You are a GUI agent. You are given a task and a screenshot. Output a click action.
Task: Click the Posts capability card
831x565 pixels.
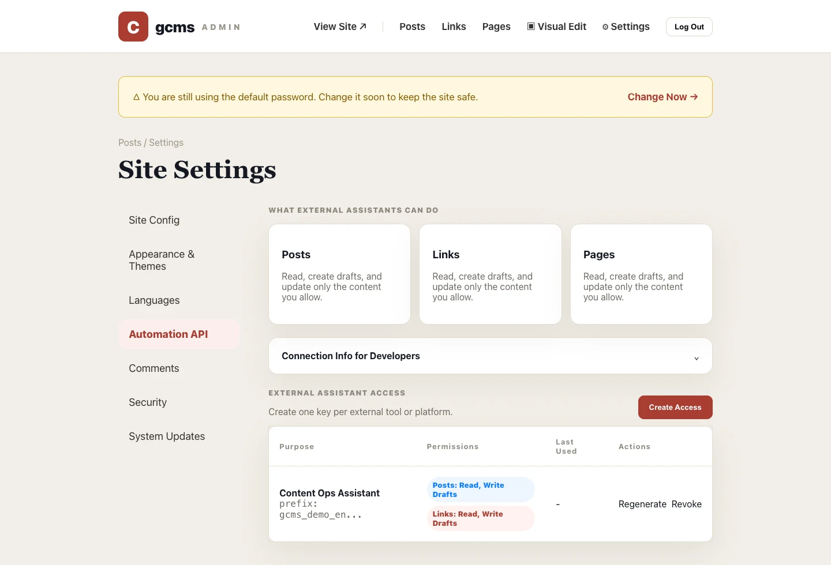point(339,274)
